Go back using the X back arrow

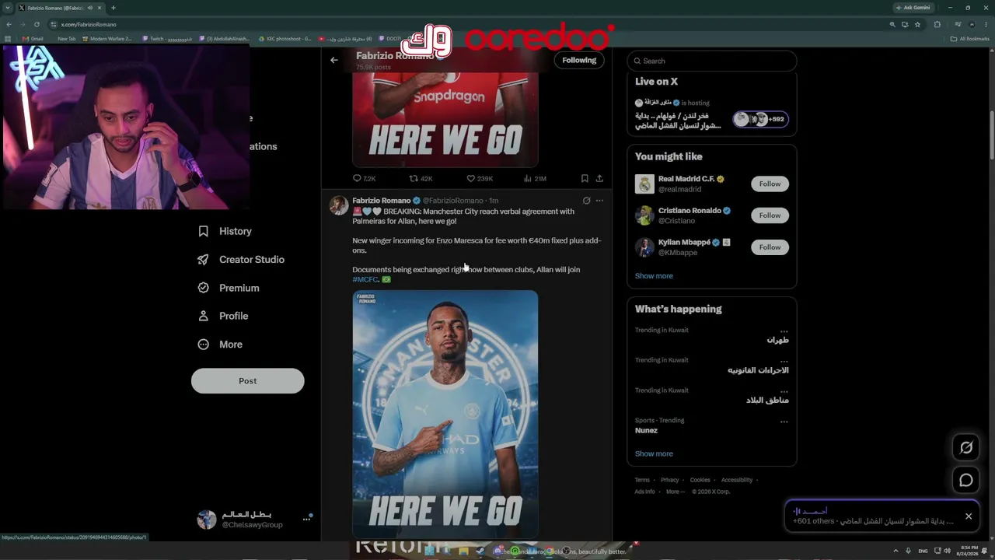pyautogui.click(x=334, y=60)
